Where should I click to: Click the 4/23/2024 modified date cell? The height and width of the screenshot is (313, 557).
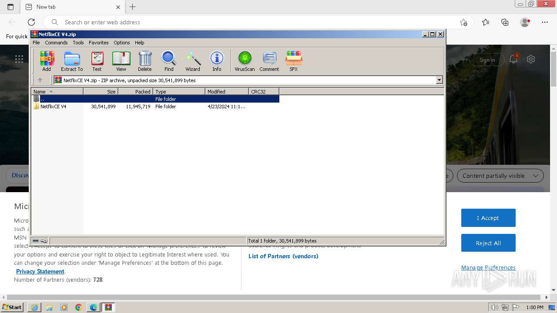pyautogui.click(x=226, y=107)
